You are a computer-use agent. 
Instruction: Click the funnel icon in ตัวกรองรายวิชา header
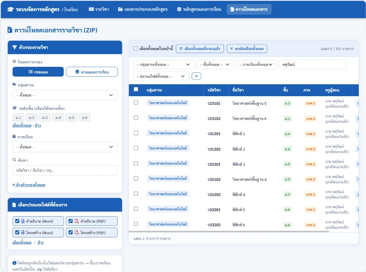(14, 47)
